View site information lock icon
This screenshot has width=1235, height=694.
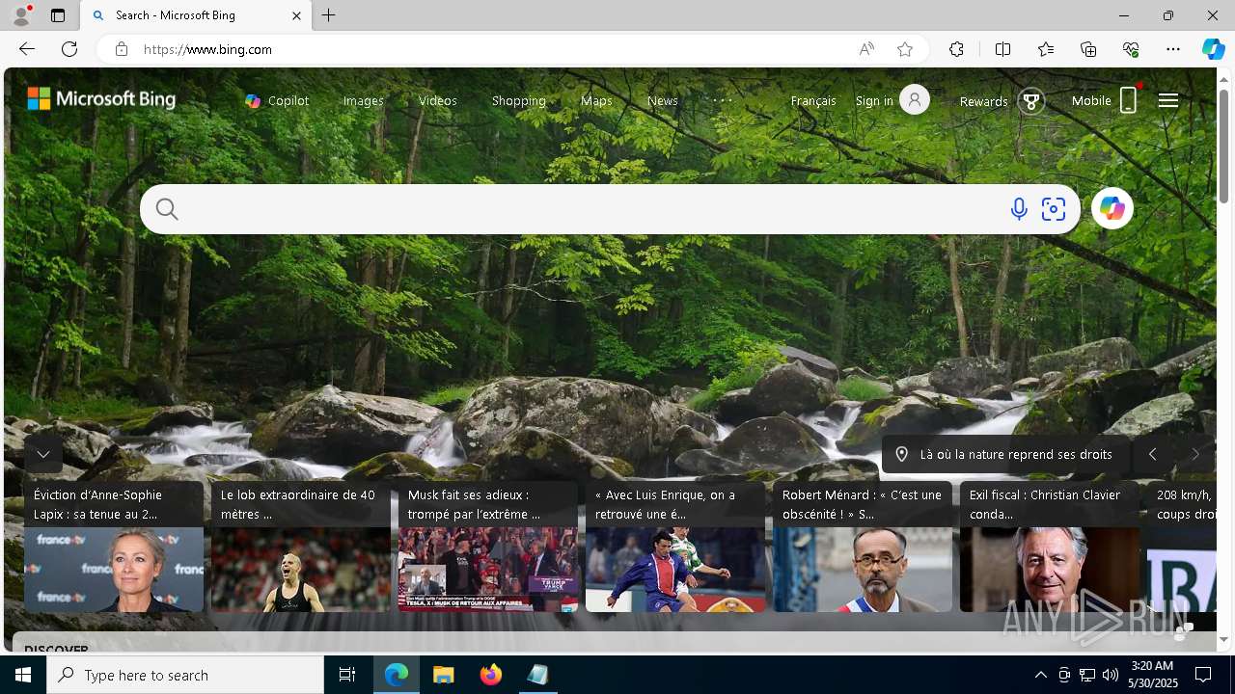(x=121, y=49)
